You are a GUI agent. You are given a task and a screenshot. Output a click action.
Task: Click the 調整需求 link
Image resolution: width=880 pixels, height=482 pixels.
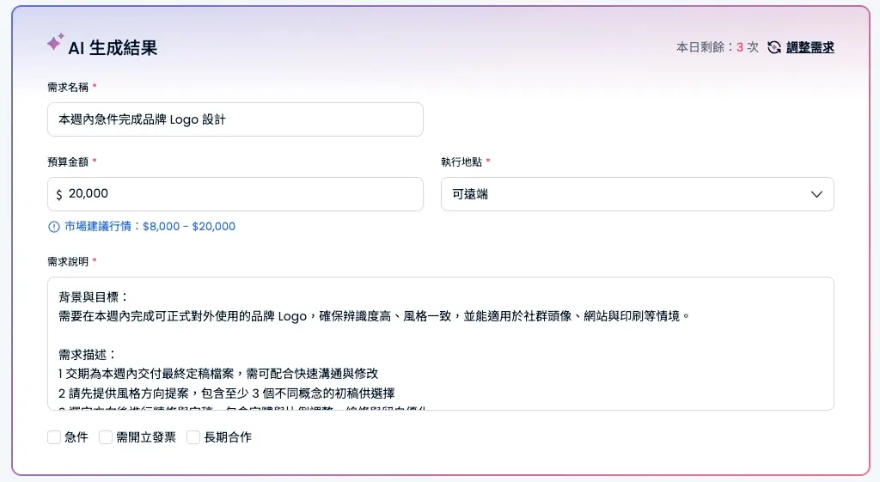click(810, 47)
